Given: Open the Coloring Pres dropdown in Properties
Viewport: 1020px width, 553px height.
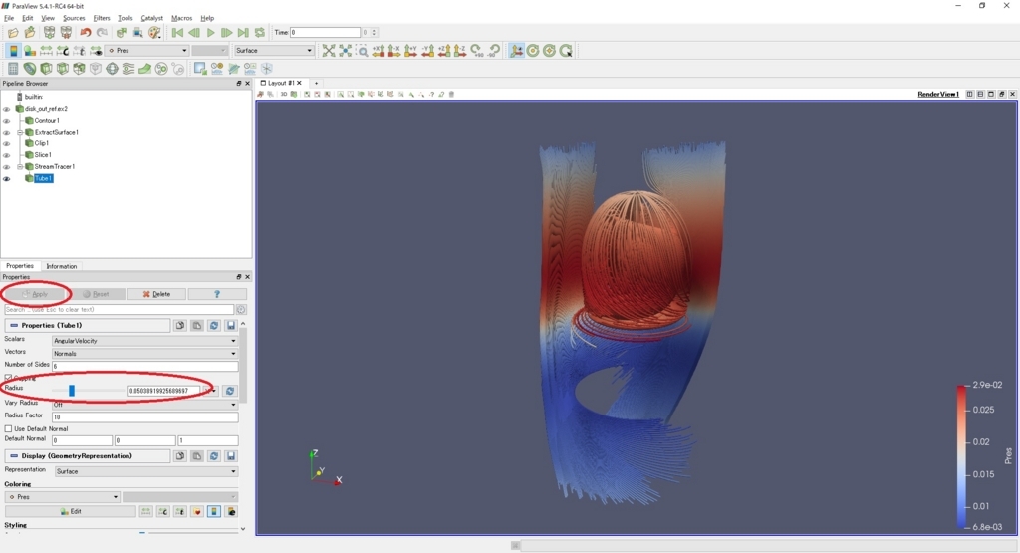Looking at the screenshot, I should [63, 497].
